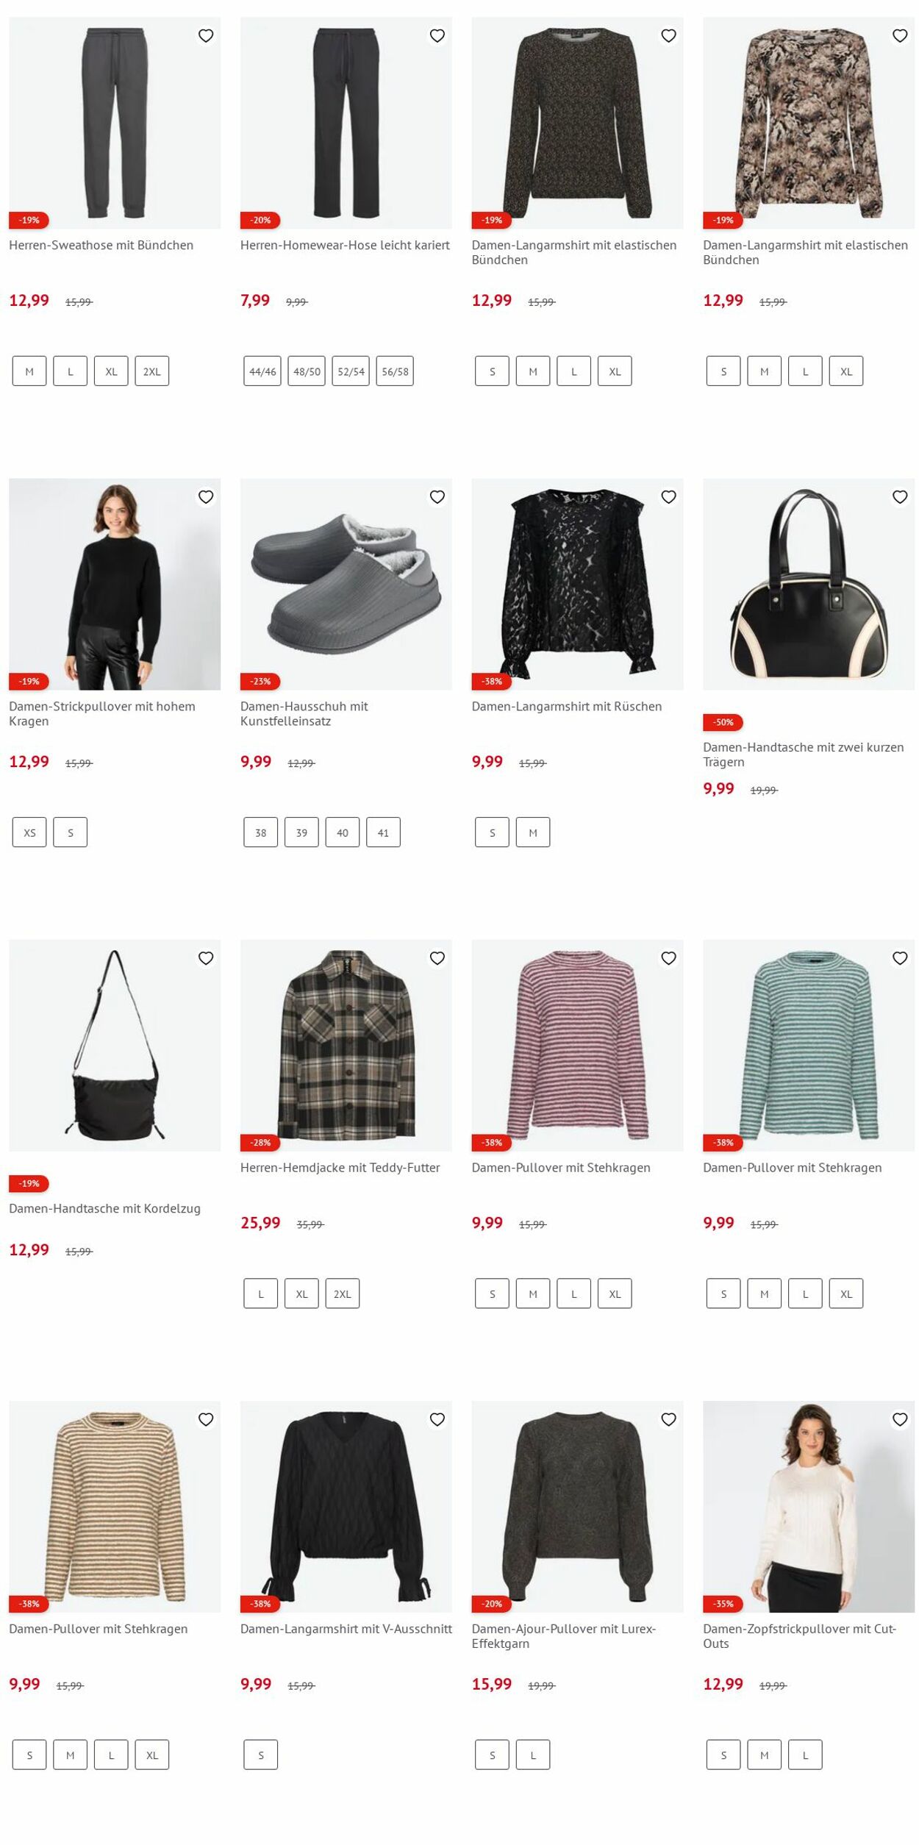This screenshot has width=919, height=1845.
Task: Choose size 2XL for Herren-Hemdjacke
Action: (x=343, y=1293)
